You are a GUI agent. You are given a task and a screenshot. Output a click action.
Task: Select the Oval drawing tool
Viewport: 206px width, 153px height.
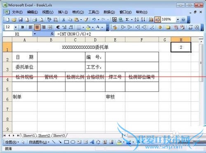point(73,142)
